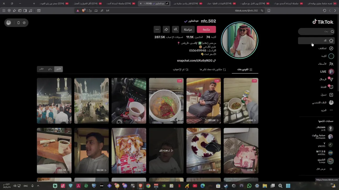
Task: Toggle the browser sidebar panel icon
Action: 25,11
